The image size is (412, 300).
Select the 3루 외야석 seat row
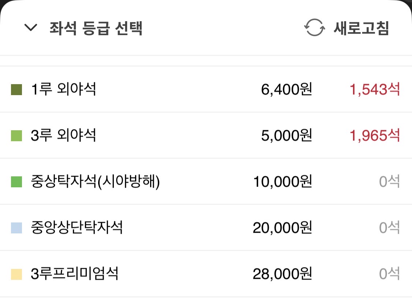[206, 135]
